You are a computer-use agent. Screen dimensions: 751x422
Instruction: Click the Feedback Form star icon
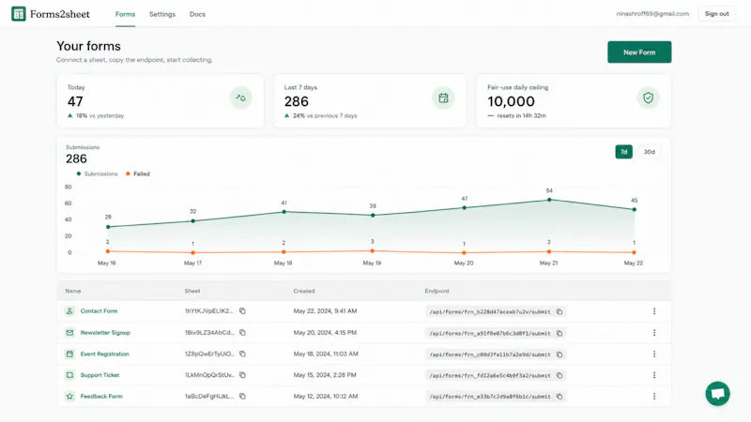(x=69, y=396)
